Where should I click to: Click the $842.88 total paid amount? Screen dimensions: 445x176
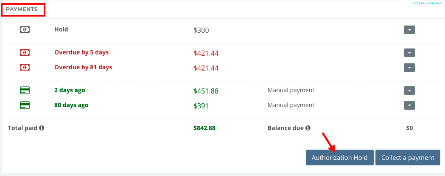pos(204,128)
